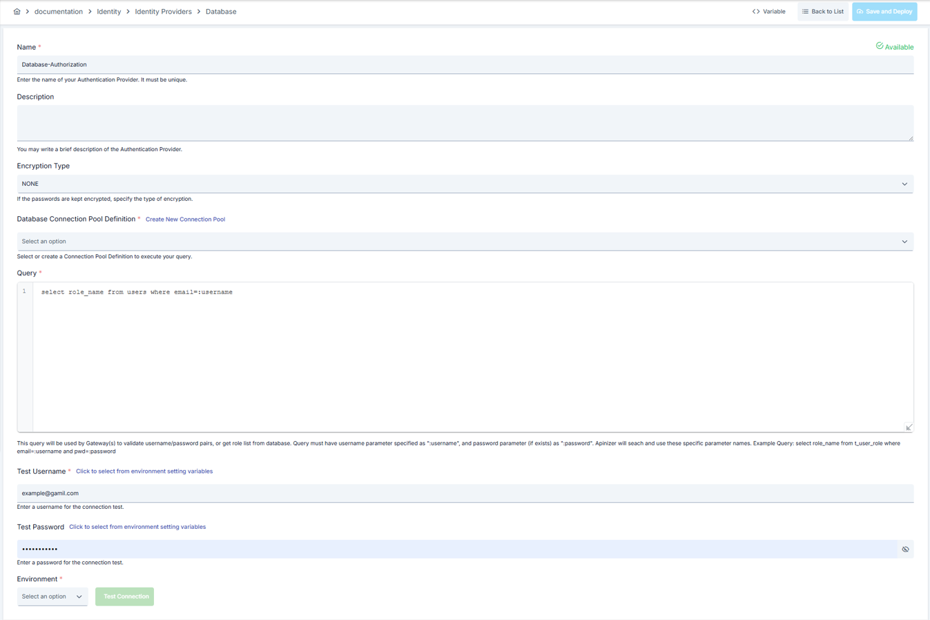The width and height of the screenshot is (930, 620).
Task: Select environment variable for Test Password
Action: click(x=137, y=527)
